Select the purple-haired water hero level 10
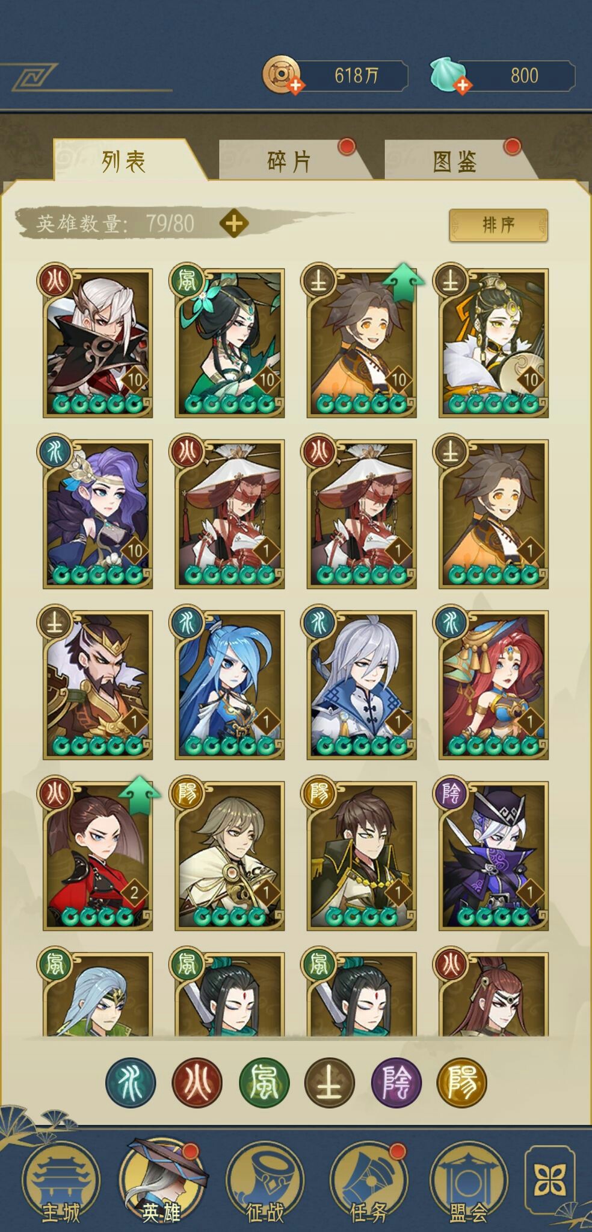592x1232 pixels. click(97, 514)
